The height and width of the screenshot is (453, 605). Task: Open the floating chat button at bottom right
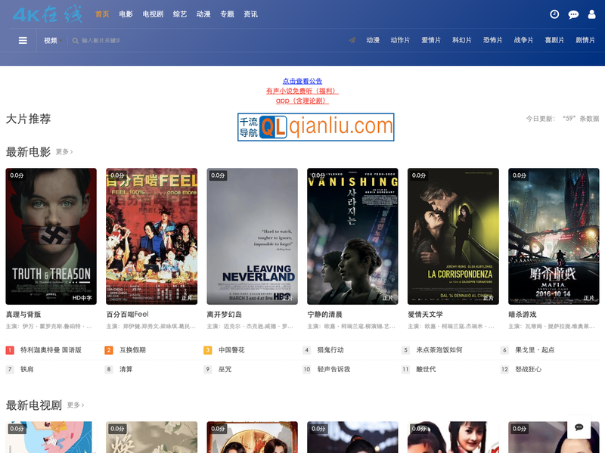tap(579, 428)
